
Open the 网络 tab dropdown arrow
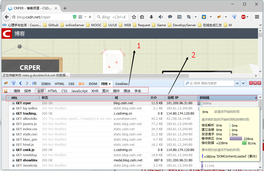(110, 84)
